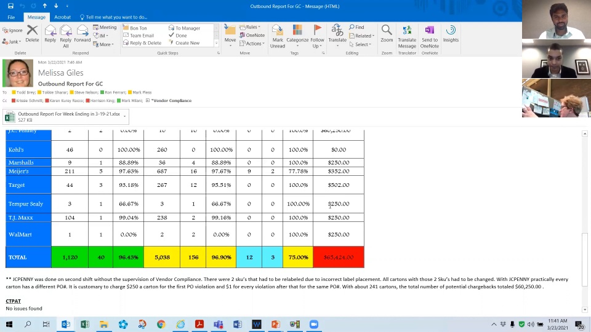Click the Save icon in quick access toolbar
Image resolution: width=591 pixels, height=332 pixels.
coord(10,6)
